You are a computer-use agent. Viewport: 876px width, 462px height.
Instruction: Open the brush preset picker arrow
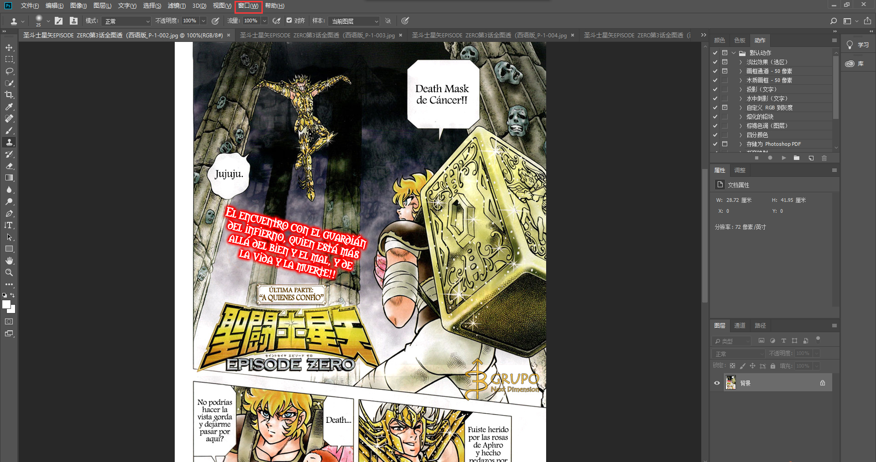pyautogui.click(x=48, y=21)
